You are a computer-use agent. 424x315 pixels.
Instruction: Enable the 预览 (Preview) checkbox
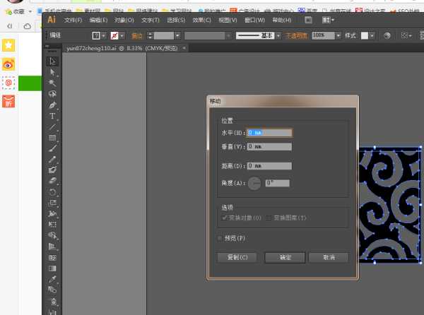[x=220, y=238]
